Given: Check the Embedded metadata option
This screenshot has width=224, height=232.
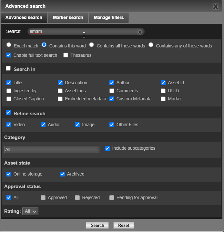Looking at the screenshot, I should tap(60, 99).
